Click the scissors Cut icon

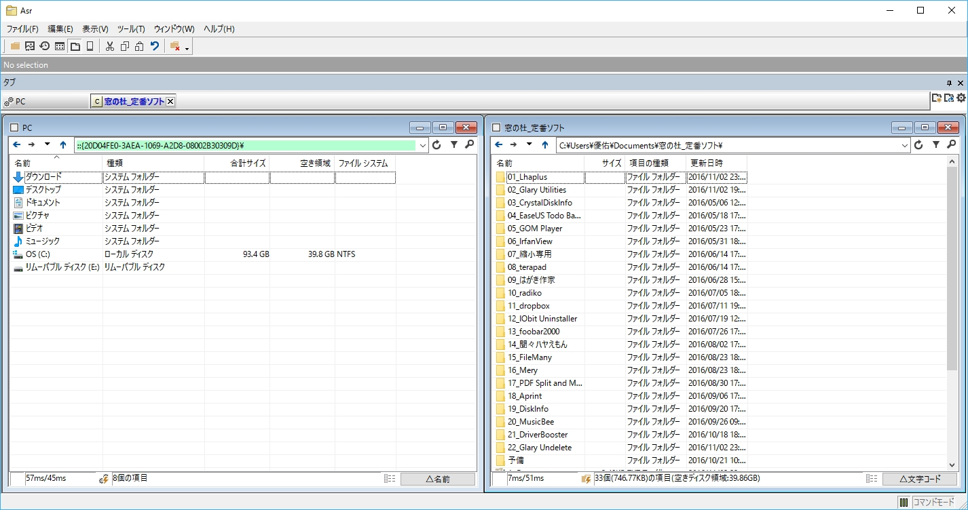(x=110, y=46)
